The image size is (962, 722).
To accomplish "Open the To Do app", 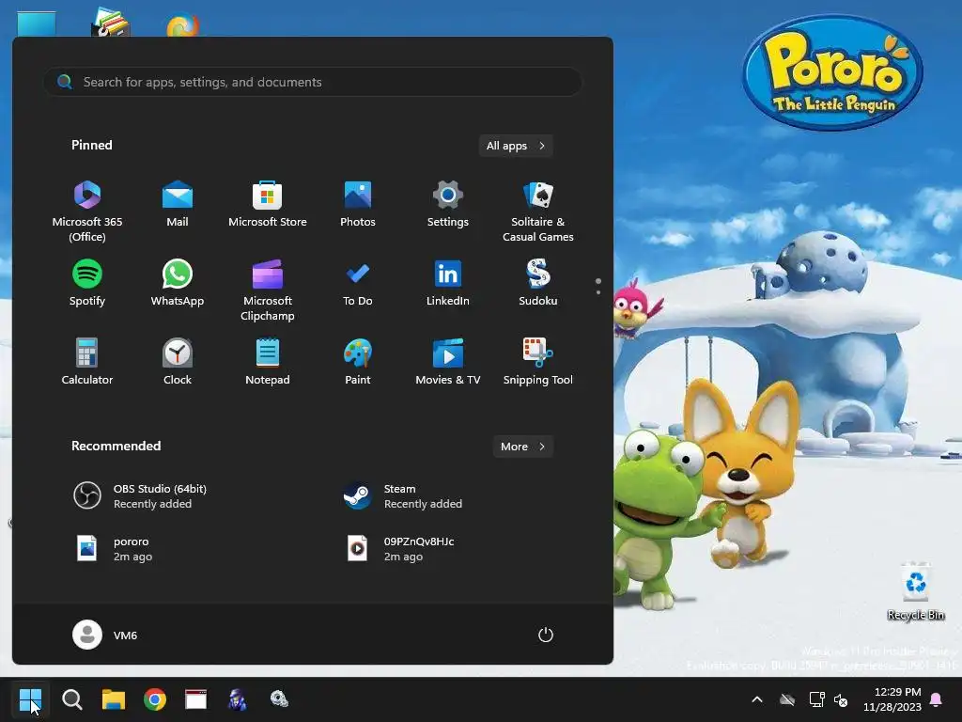I will [358, 282].
